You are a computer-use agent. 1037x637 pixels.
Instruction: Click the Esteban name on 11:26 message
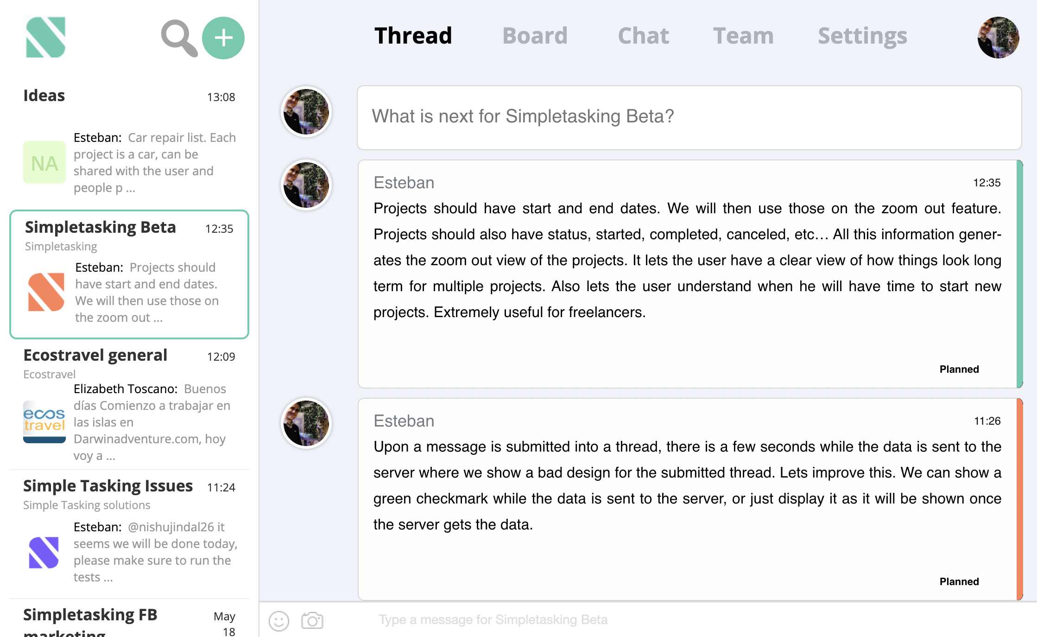click(404, 421)
